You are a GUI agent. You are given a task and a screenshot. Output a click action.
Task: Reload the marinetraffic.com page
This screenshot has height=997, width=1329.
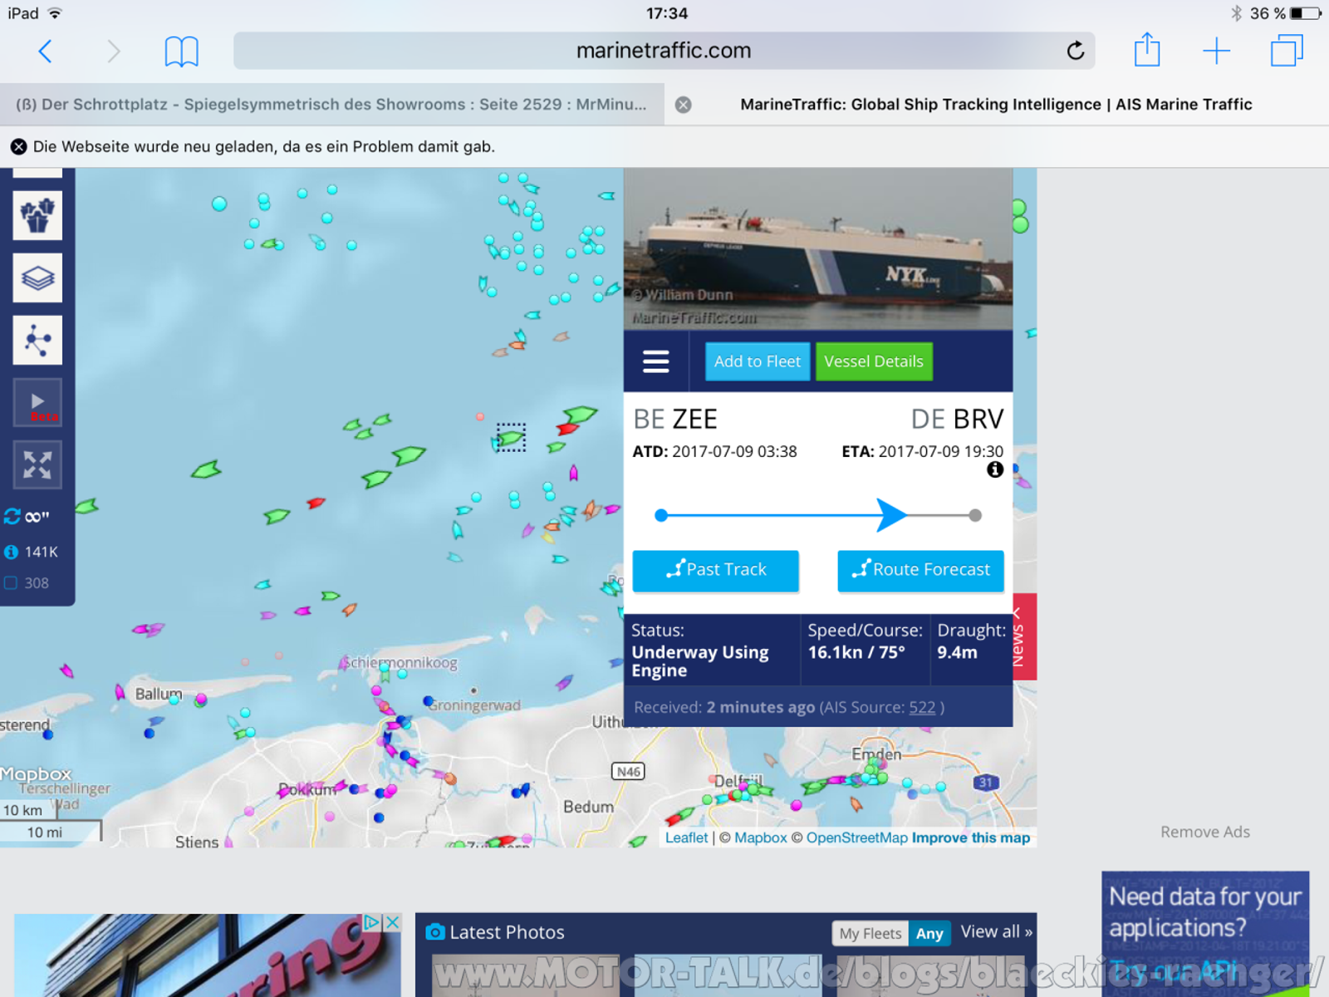[1075, 52]
